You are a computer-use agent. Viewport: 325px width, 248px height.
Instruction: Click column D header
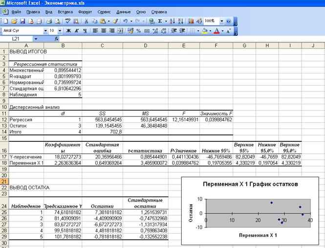point(145,45)
